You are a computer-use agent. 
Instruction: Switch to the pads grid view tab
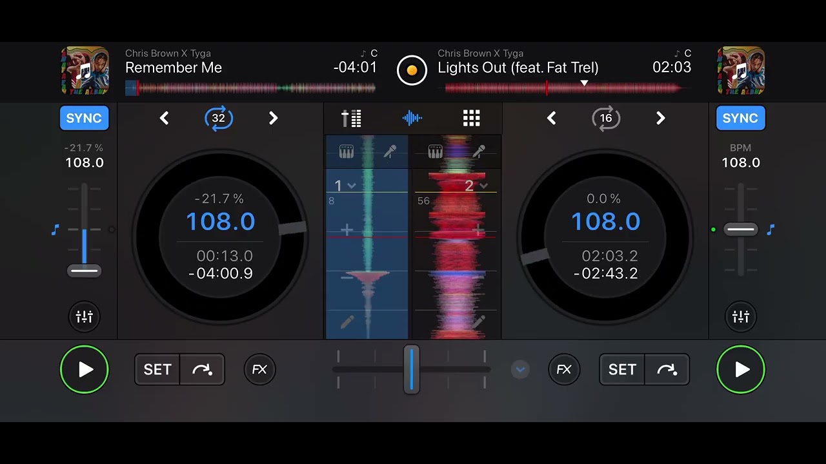[472, 118]
